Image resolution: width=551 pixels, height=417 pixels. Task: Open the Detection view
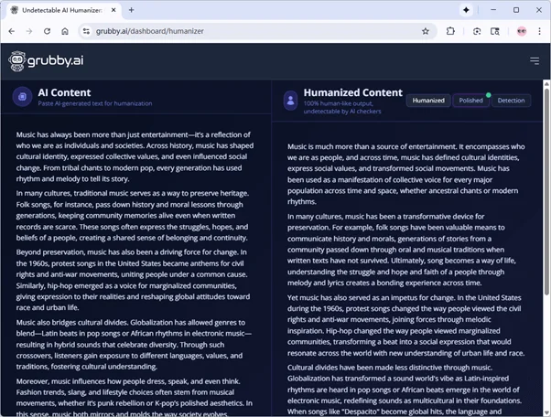tap(511, 101)
